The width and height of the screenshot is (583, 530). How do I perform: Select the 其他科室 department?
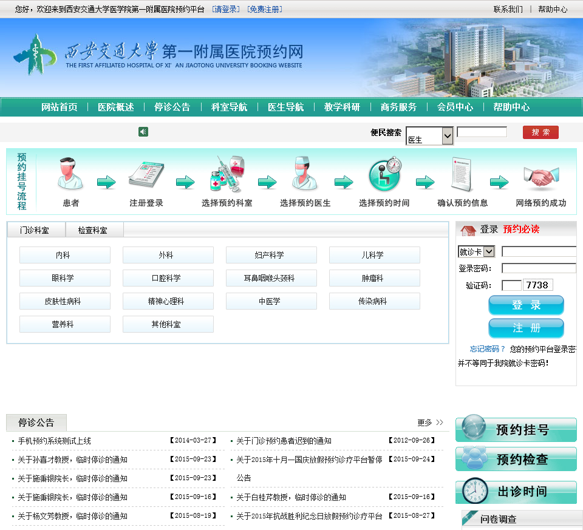(x=168, y=324)
